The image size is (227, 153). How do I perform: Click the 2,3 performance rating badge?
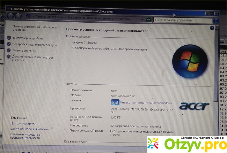click(x=115, y=102)
